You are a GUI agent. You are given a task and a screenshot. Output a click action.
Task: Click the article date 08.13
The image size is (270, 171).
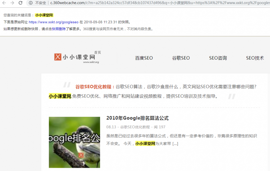111,127
